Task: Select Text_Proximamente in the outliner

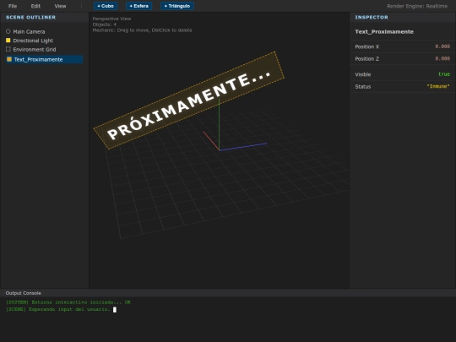Action: (x=44, y=59)
